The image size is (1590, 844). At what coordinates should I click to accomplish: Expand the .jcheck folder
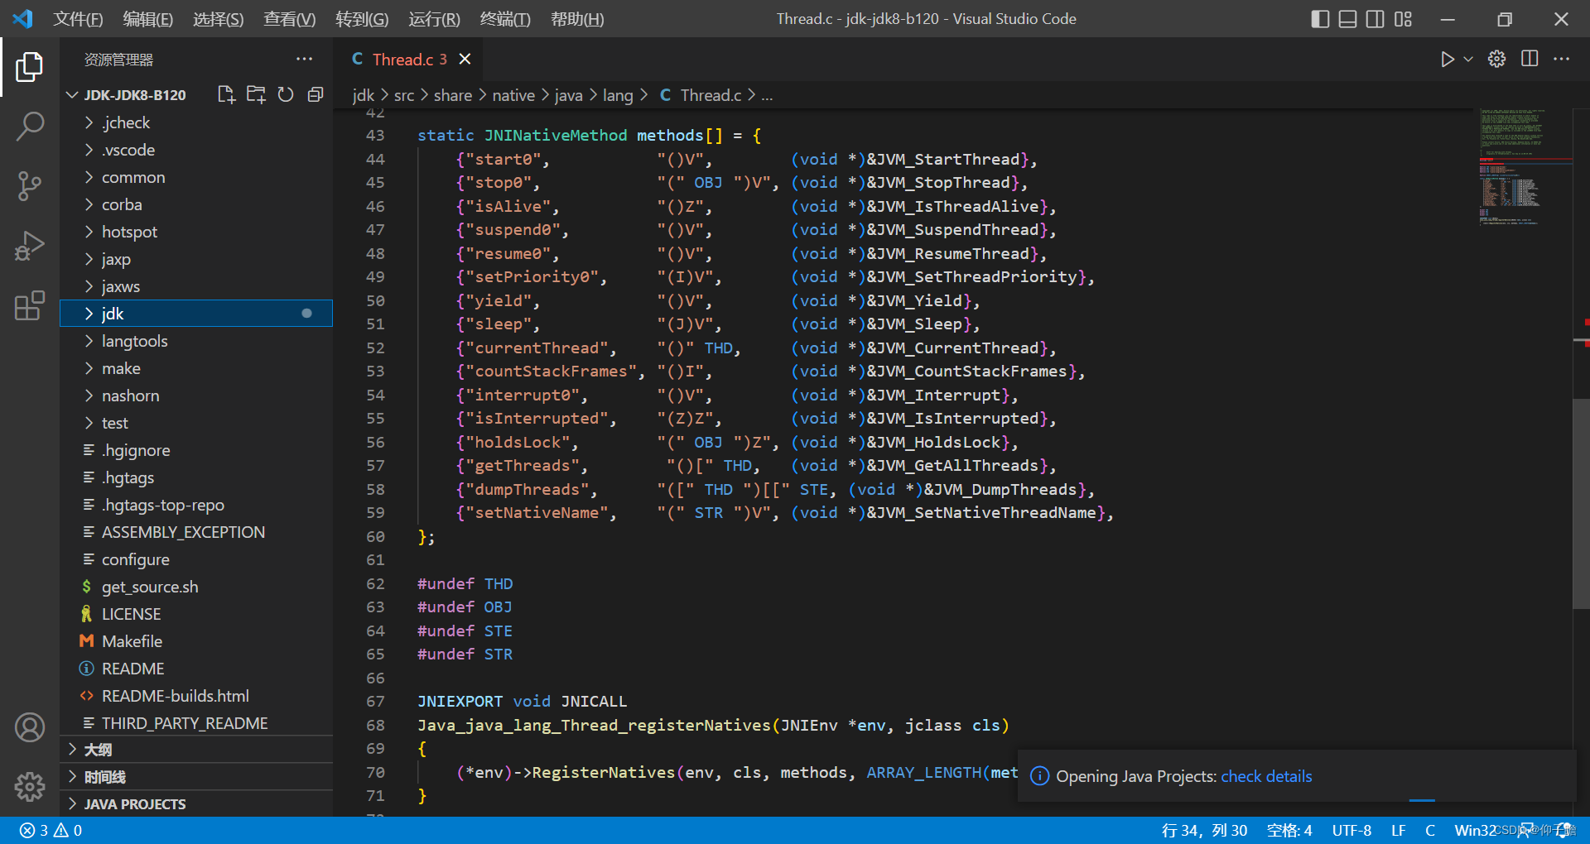[196, 122]
